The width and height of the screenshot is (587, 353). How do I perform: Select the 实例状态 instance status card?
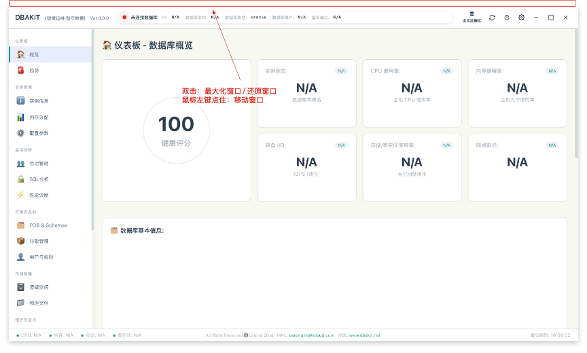[x=306, y=93]
